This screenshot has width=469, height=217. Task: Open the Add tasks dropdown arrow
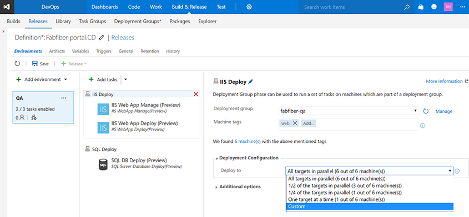pos(125,79)
